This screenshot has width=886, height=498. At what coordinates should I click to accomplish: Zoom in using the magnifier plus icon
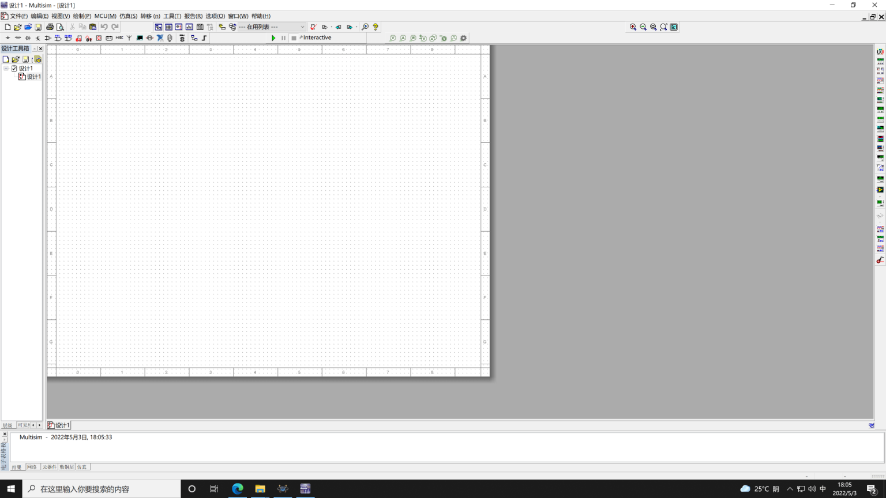click(633, 27)
